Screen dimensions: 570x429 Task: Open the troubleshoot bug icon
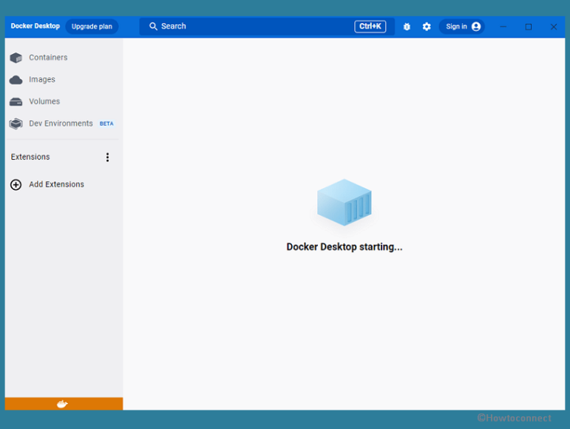click(x=407, y=27)
